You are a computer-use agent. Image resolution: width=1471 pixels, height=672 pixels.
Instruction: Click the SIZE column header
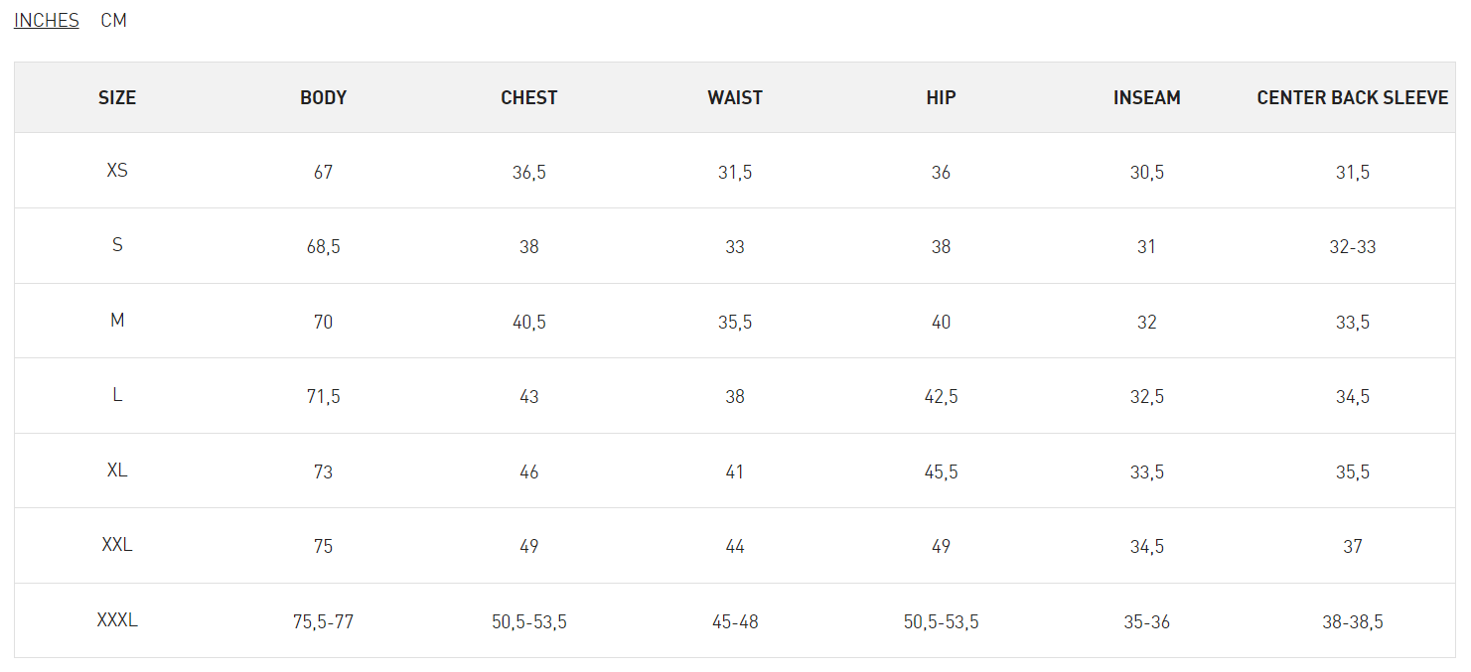click(117, 98)
